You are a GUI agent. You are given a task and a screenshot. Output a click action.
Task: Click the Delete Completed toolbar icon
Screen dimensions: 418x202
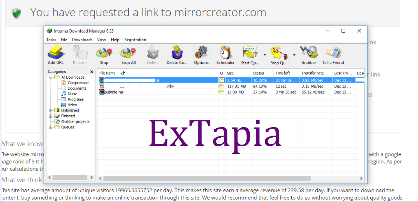coord(177,53)
